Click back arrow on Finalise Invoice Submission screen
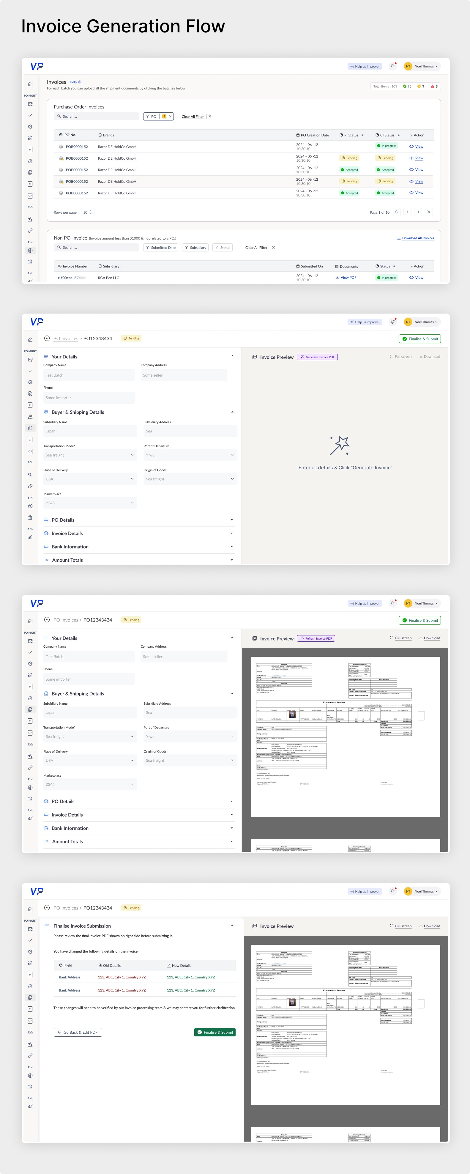 click(x=47, y=908)
